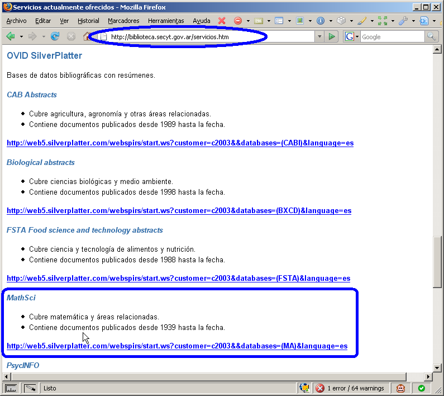The width and height of the screenshot is (444, 396).
Task: Reload the page with the refresh icon
Action: tap(55, 36)
